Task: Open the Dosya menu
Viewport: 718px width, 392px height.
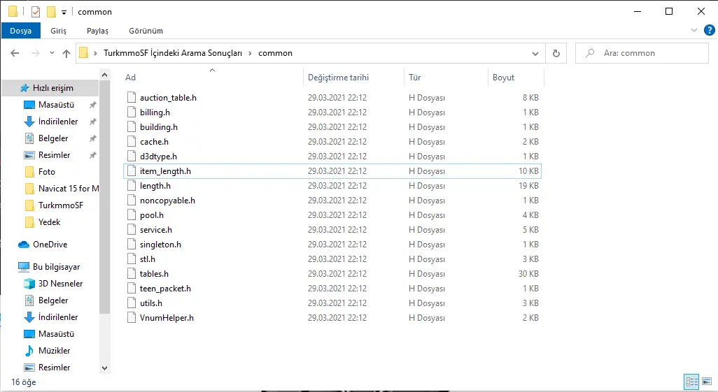Action: click(20, 31)
